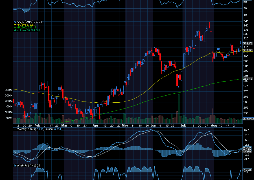Click the 260 price axis label

[x=246, y=102]
